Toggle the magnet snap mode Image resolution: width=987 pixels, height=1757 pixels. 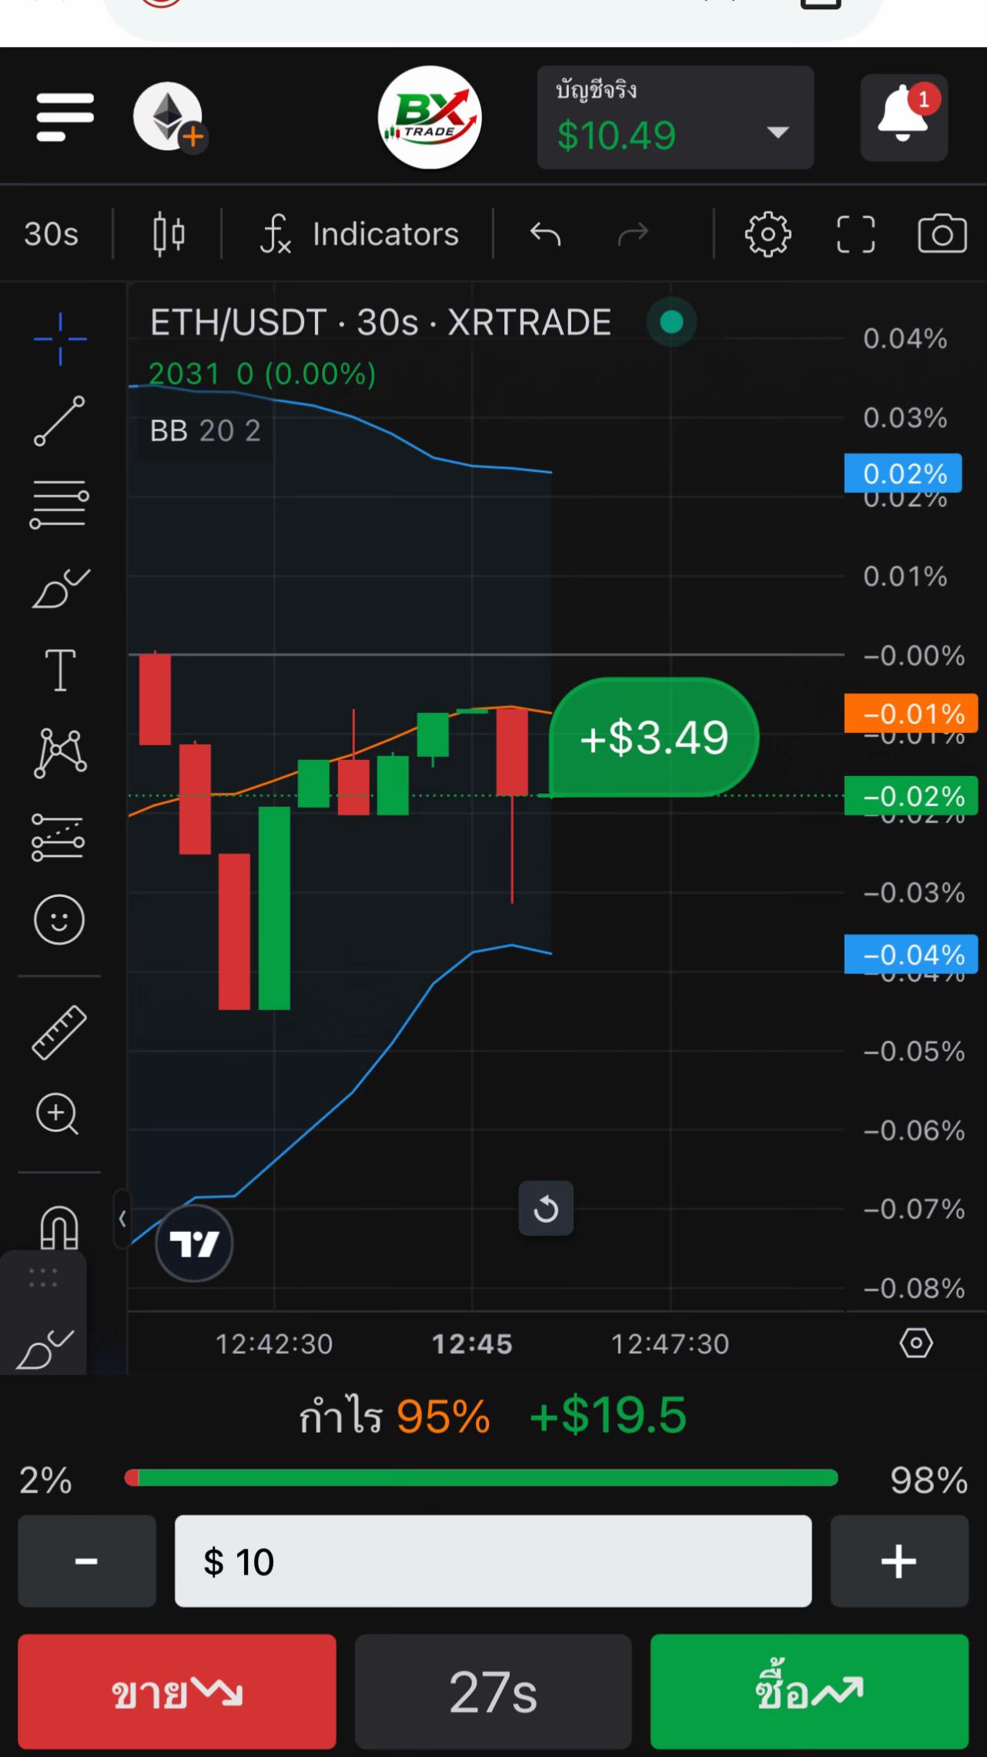(x=59, y=1227)
